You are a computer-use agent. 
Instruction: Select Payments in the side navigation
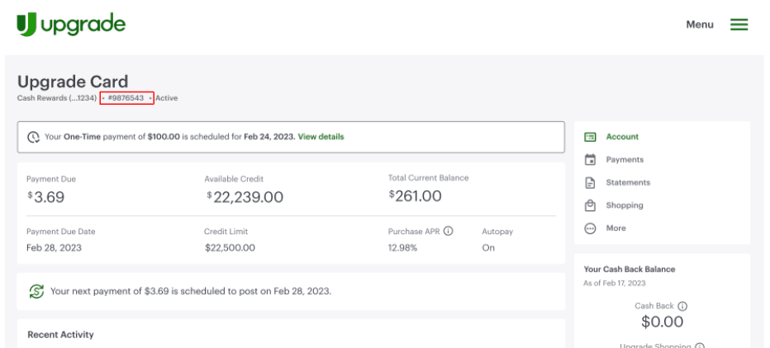coord(625,160)
